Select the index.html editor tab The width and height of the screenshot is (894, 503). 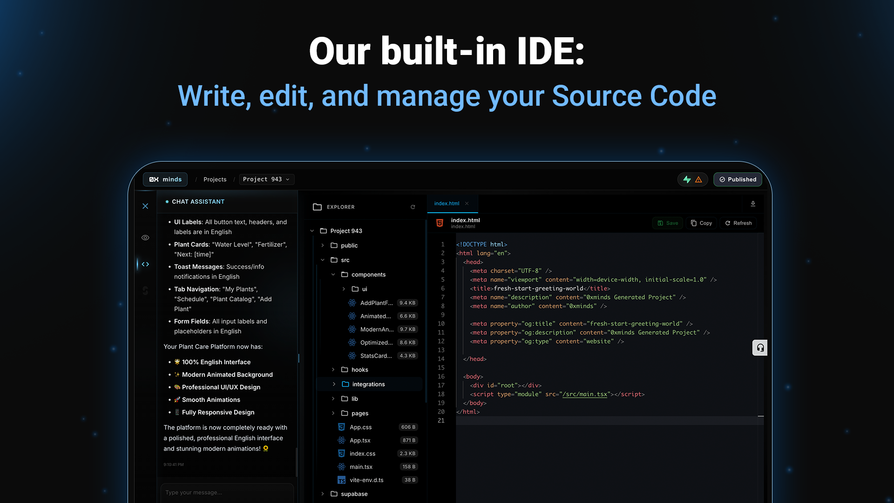[447, 204]
